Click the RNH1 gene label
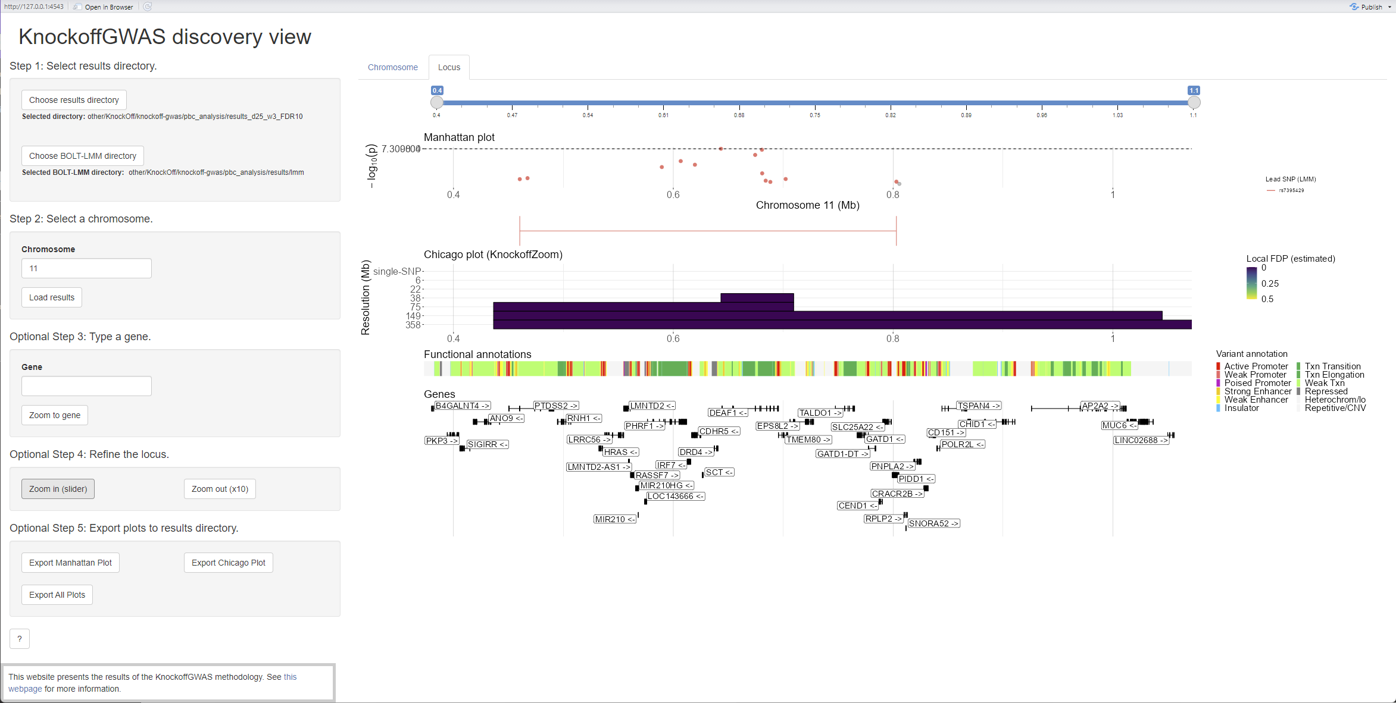Viewport: 1396px width, 703px height. [x=584, y=418]
